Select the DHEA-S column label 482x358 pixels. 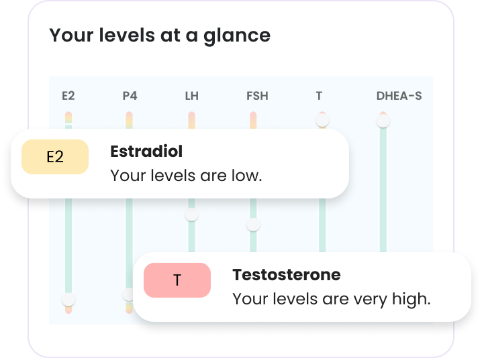coord(399,96)
